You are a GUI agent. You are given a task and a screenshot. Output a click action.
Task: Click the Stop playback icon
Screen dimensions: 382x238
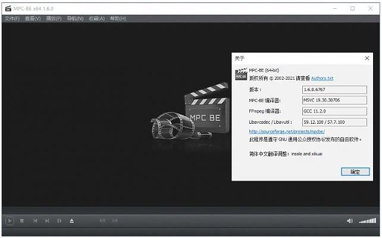pyautogui.click(x=22, y=221)
